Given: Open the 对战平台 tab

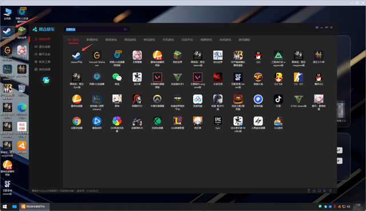Looking at the screenshot, I should pos(187,40).
